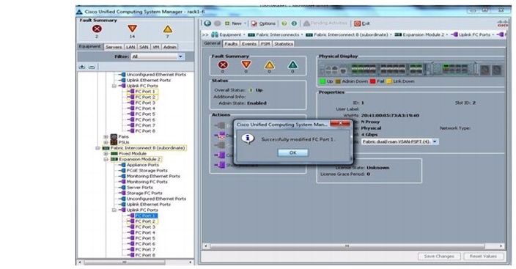Expand the Fixed Module node
This screenshot has height=269, width=516.
[x=106, y=154]
